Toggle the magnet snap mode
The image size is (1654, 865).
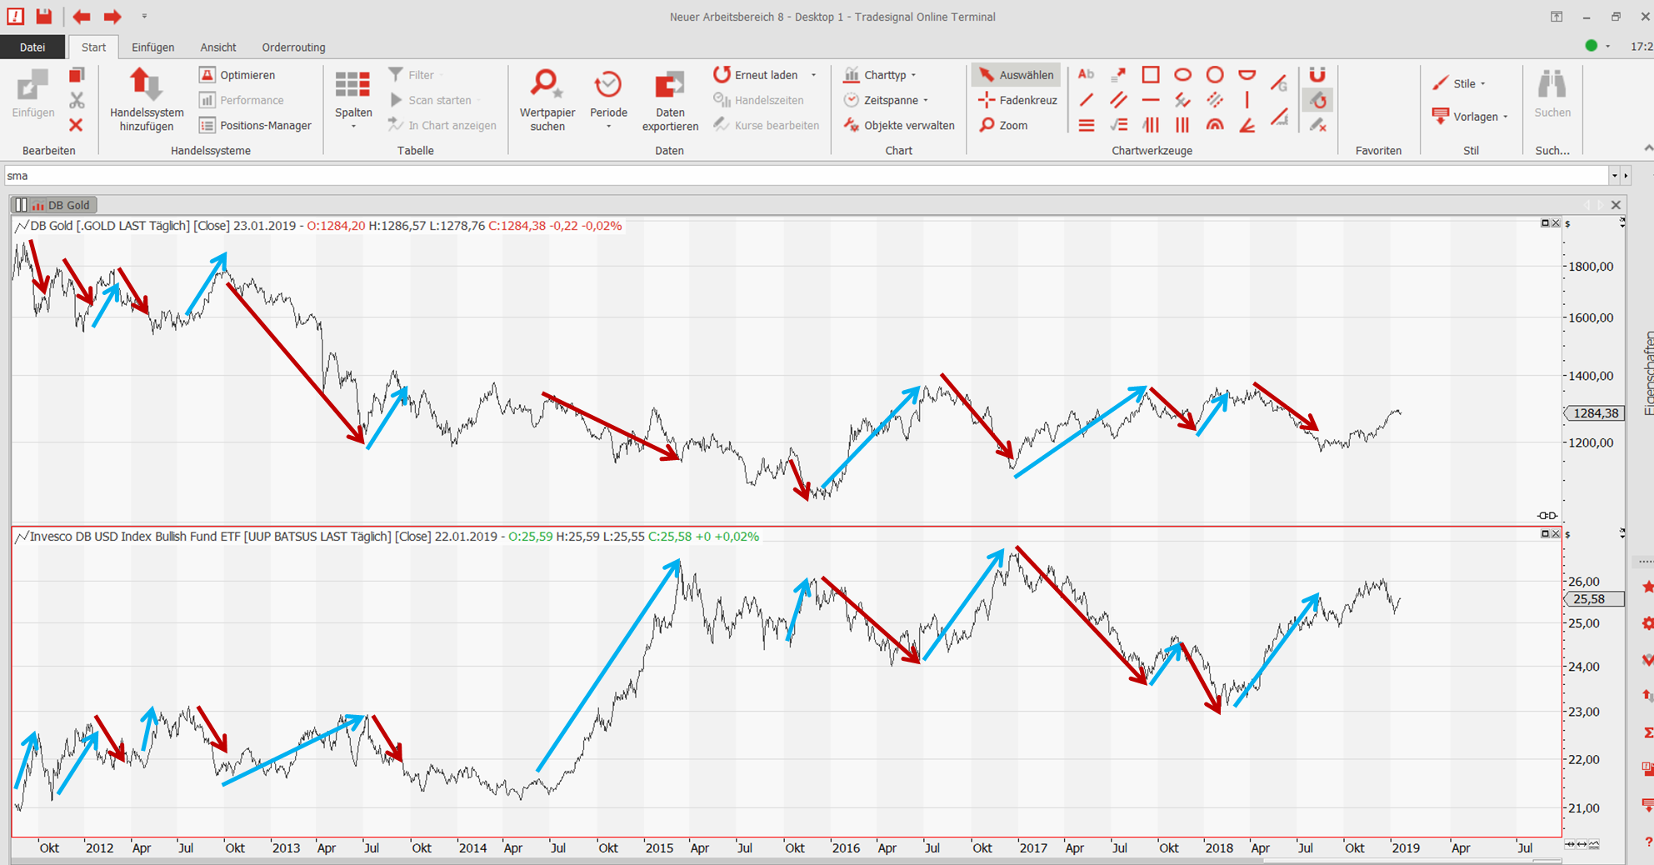(1317, 75)
